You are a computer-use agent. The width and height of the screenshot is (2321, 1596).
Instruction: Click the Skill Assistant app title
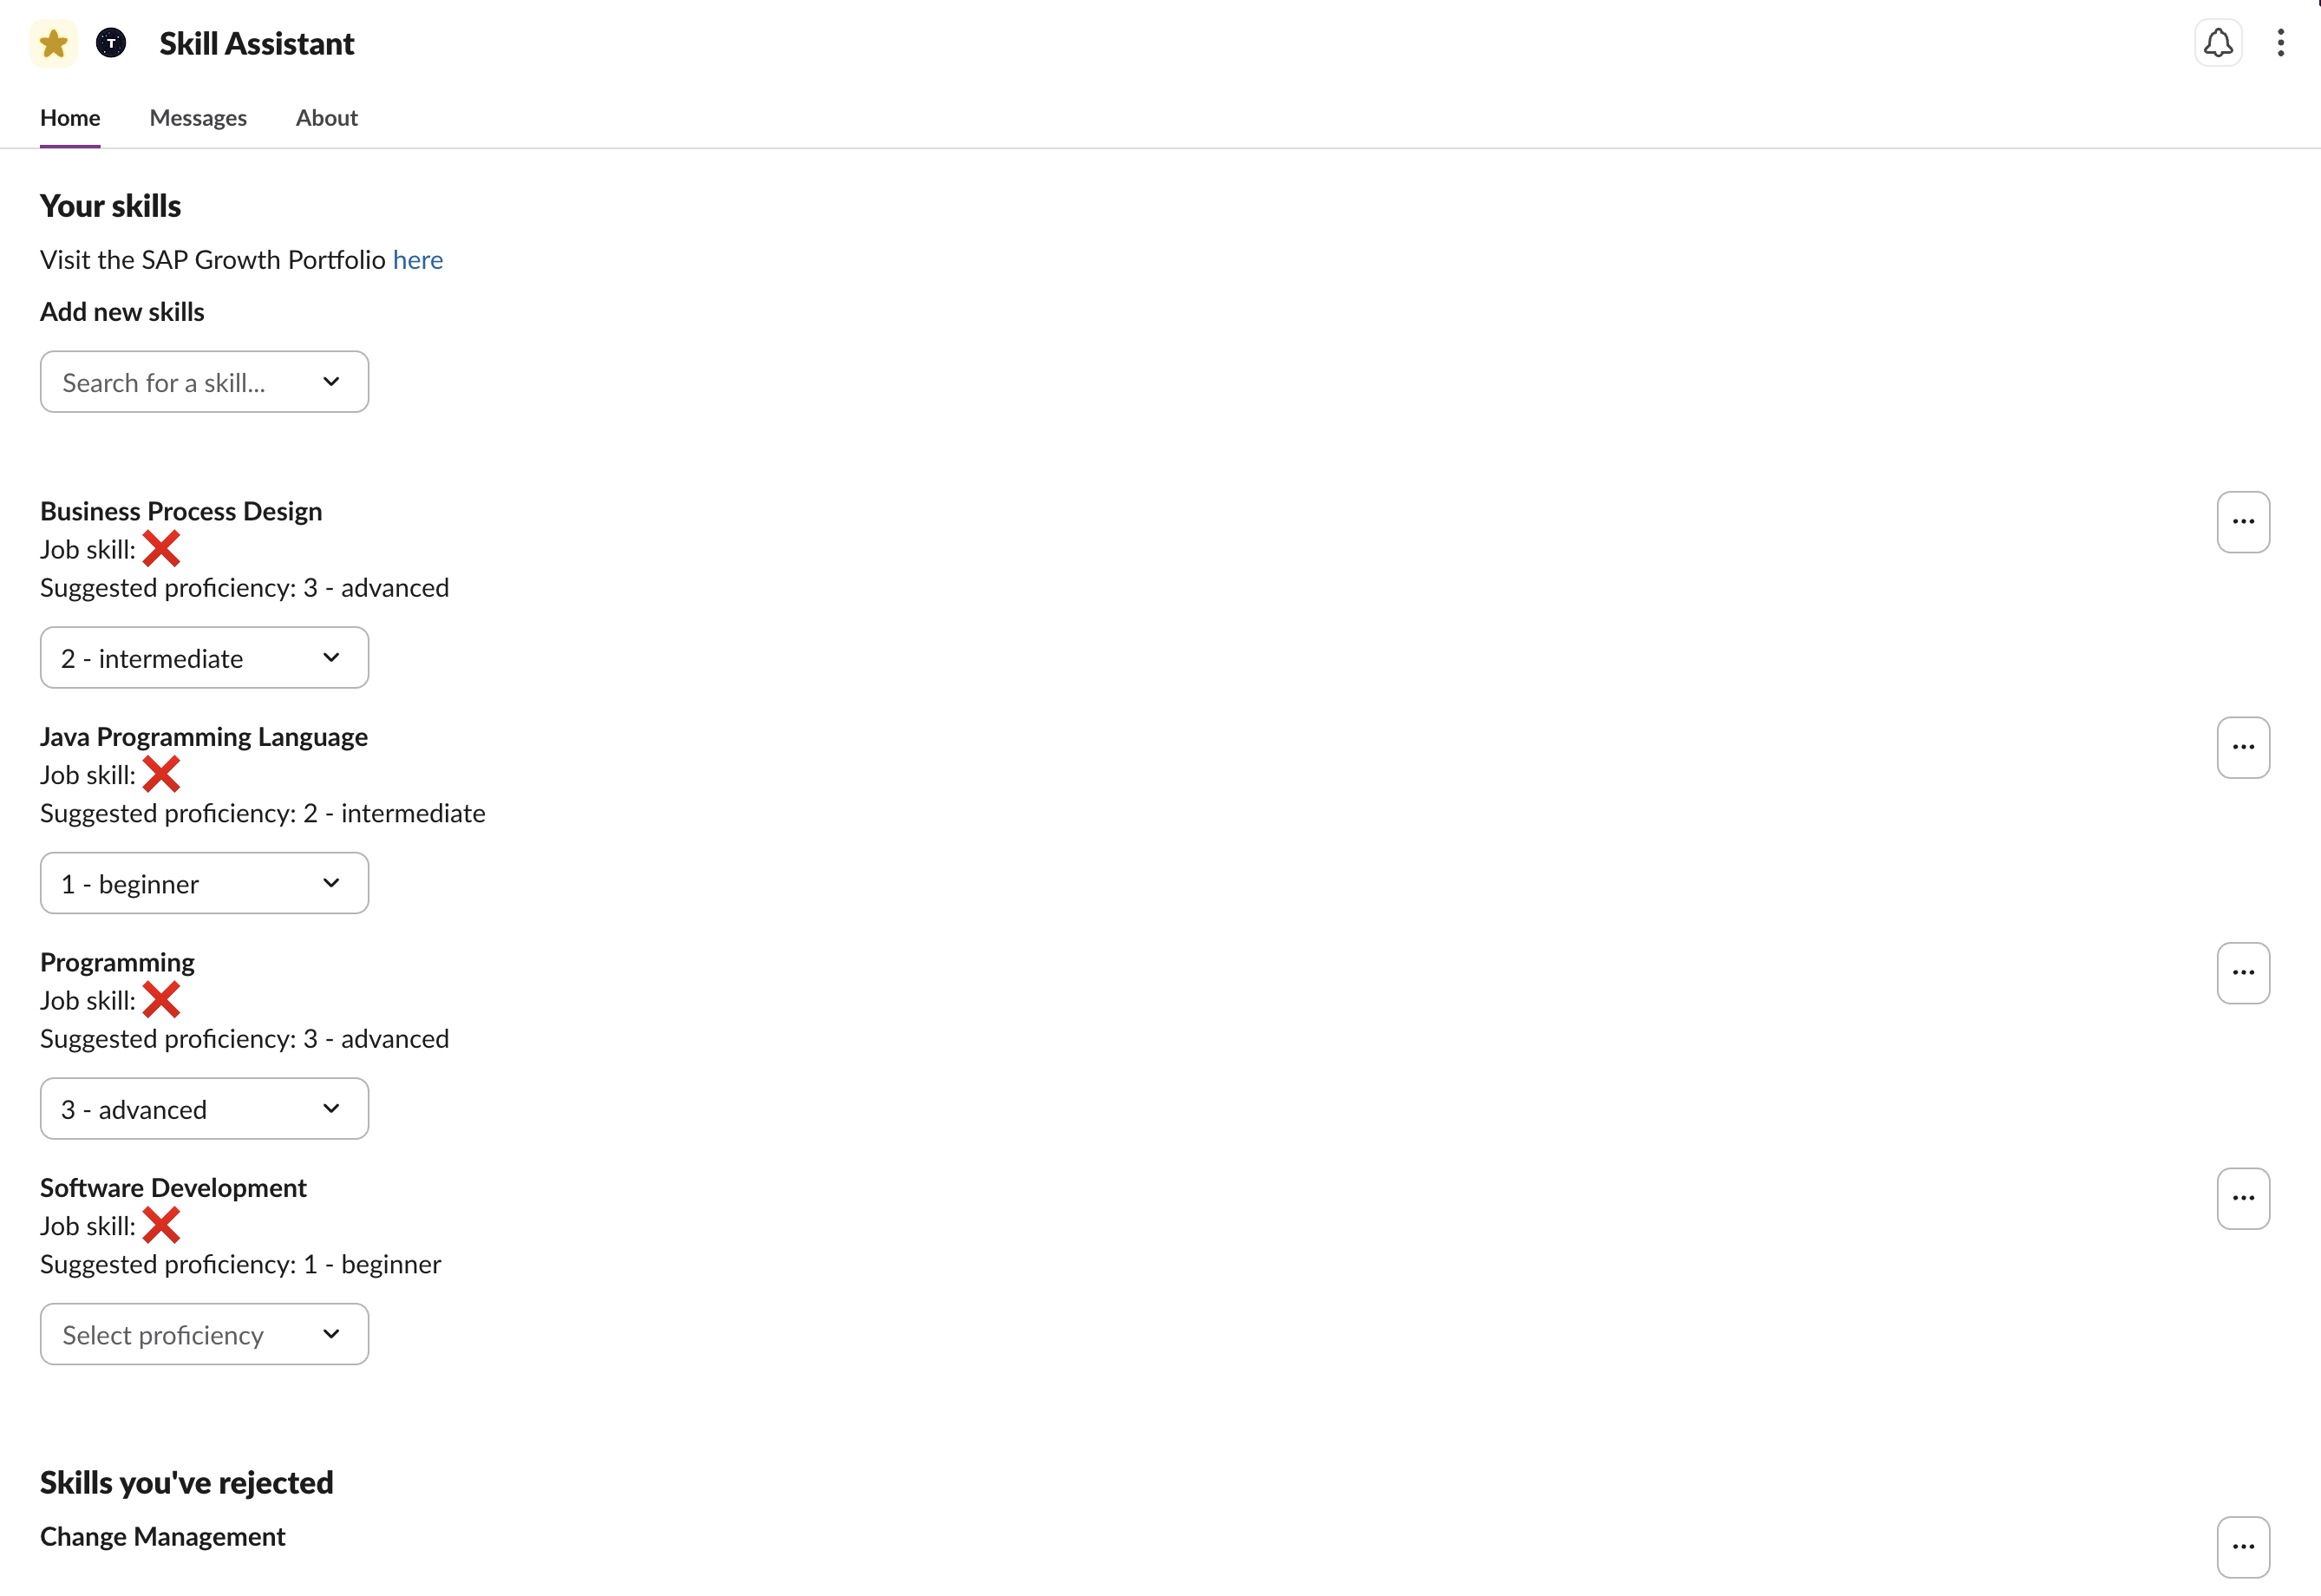pos(256,44)
